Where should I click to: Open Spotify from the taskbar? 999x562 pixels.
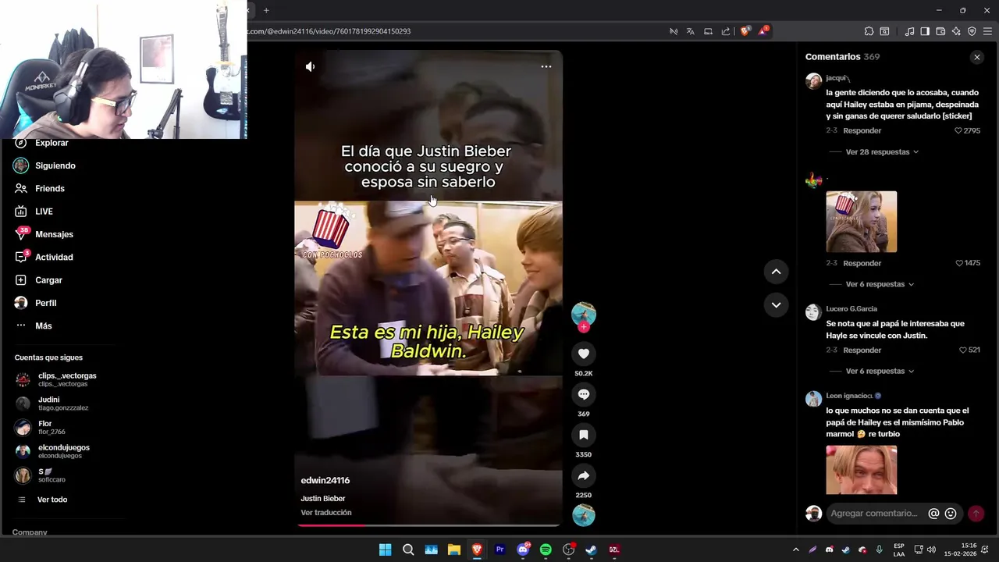(546, 550)
